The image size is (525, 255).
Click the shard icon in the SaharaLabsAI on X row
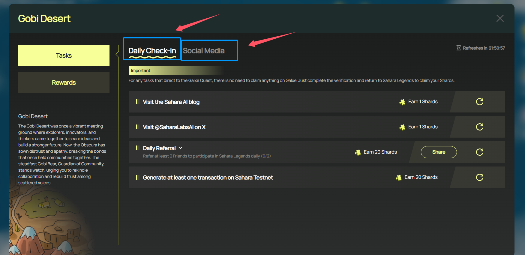(402, 127)
